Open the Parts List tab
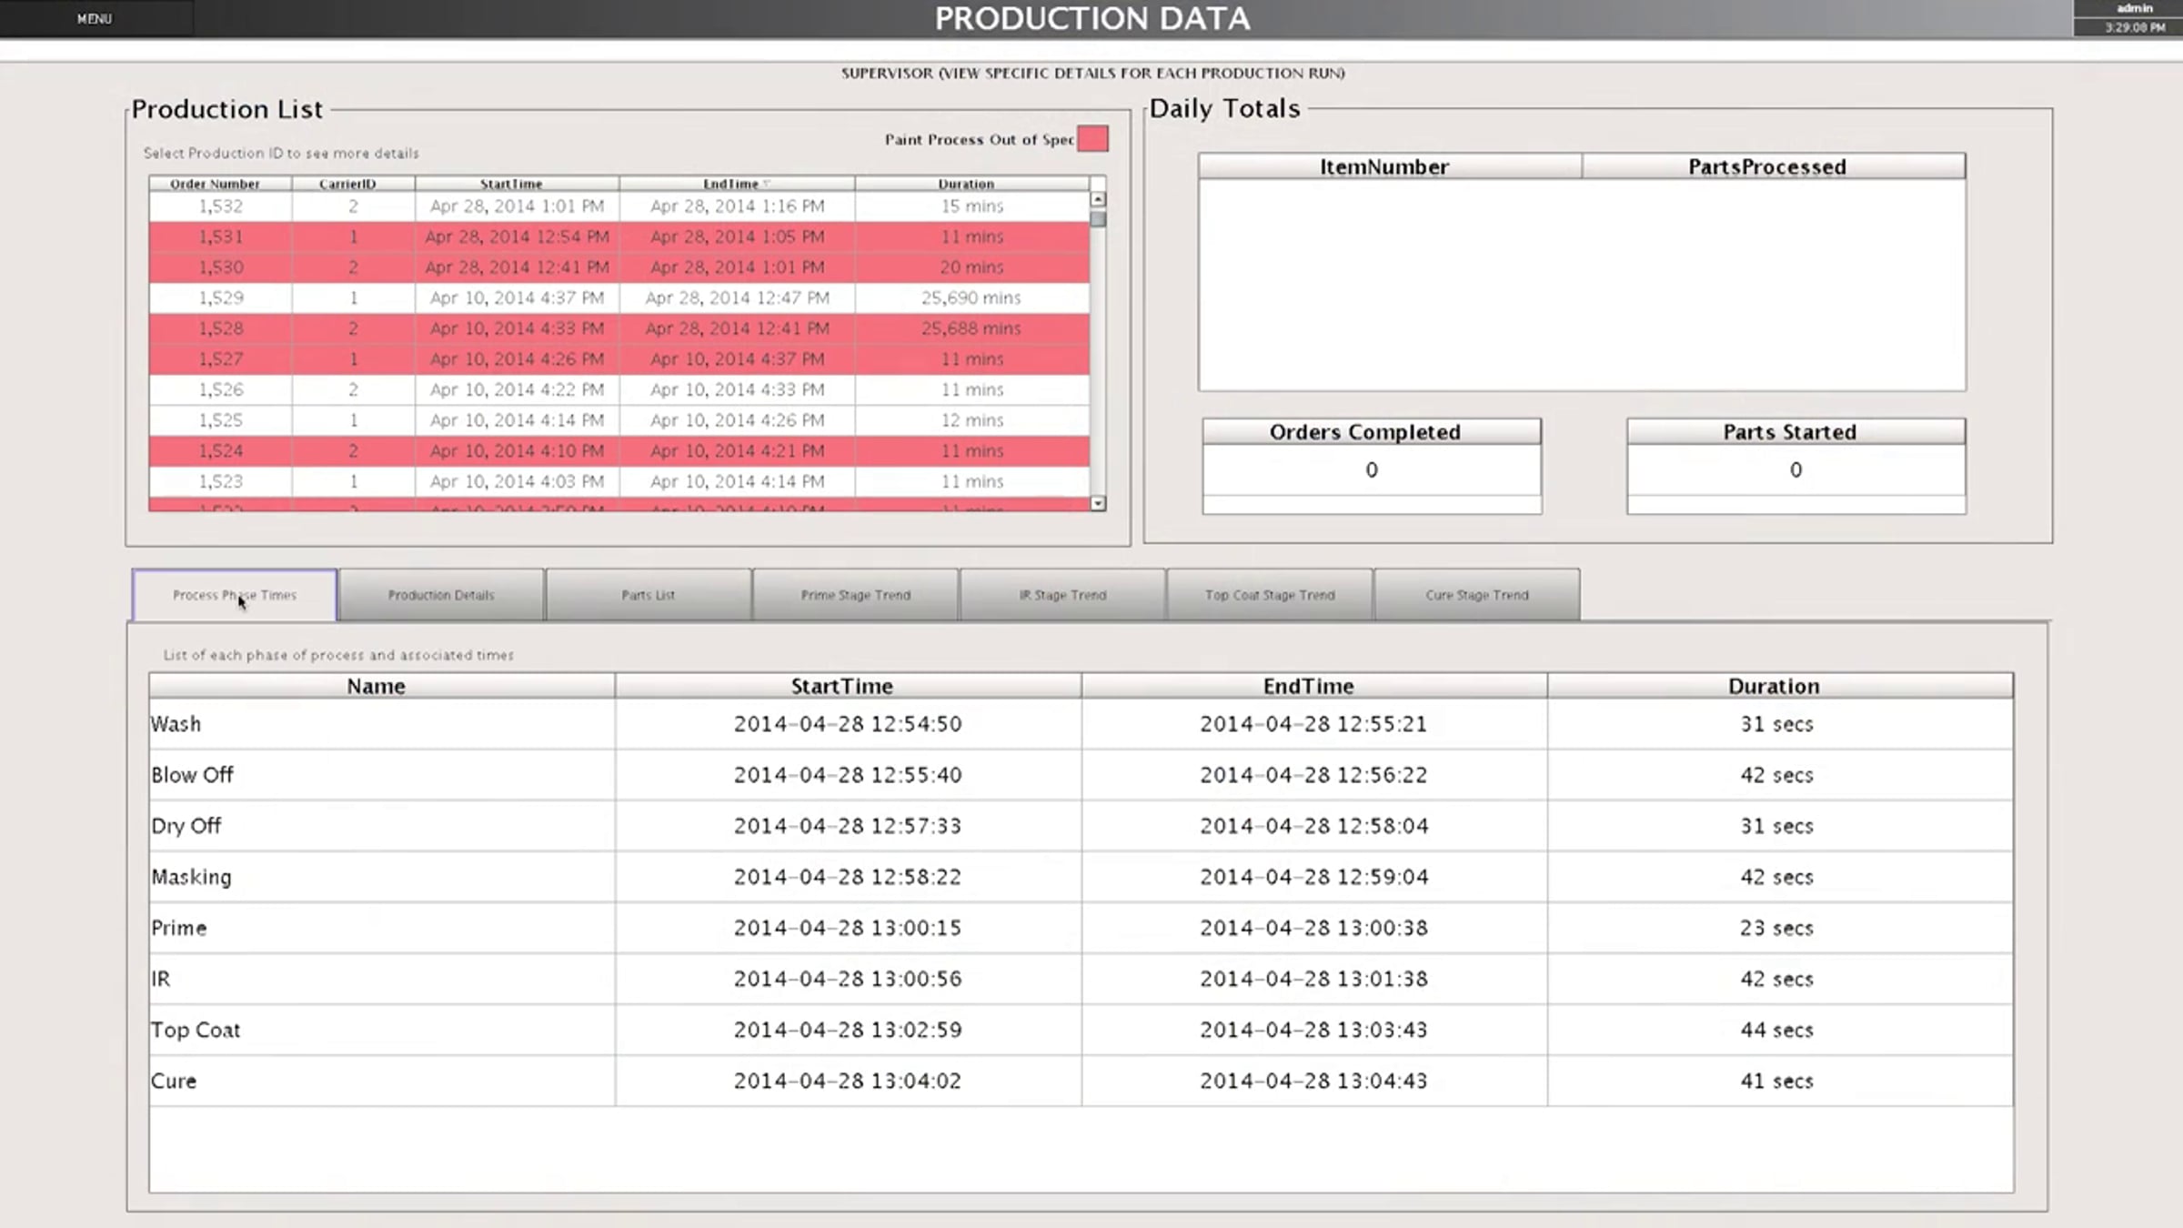This screenshot has width=2183, height=1228. 648,595
